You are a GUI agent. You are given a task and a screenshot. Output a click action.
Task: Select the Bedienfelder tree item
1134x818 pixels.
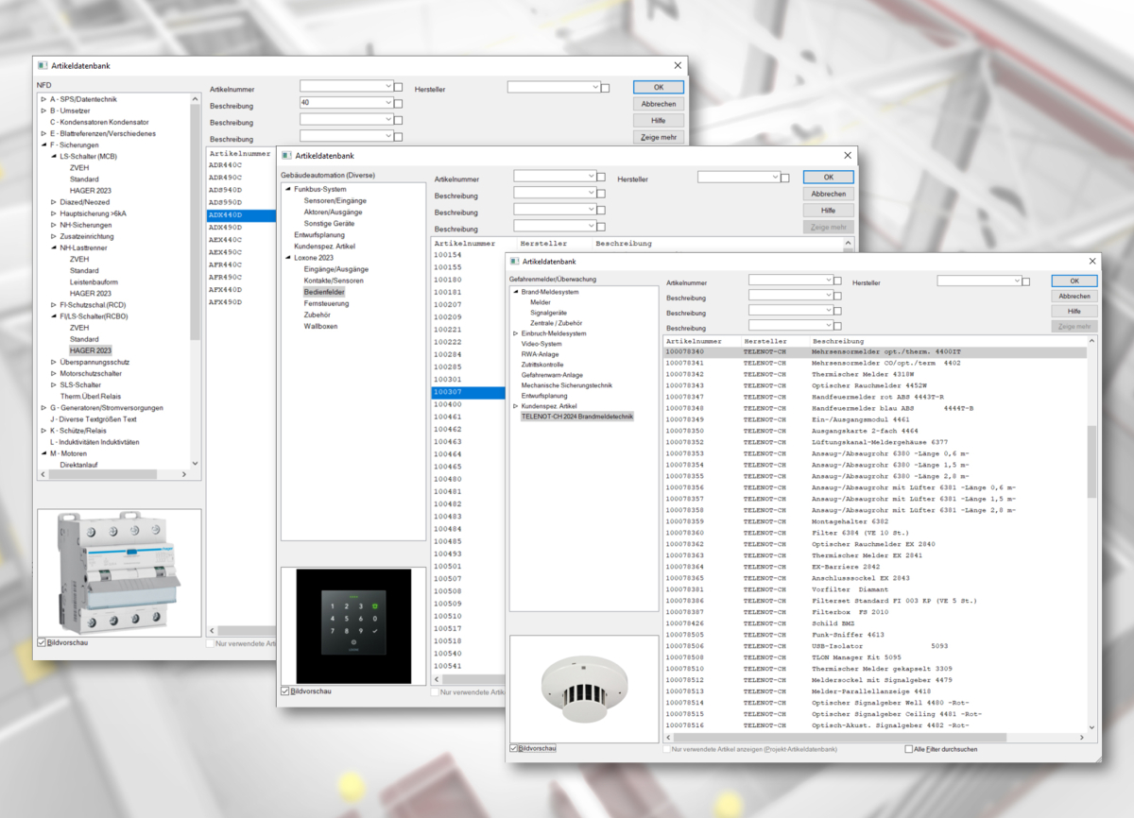324,292
